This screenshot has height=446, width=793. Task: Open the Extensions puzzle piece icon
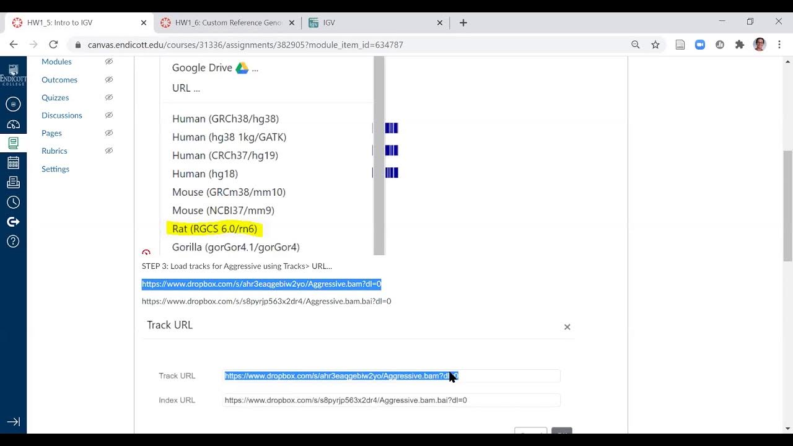click(740, 45)
